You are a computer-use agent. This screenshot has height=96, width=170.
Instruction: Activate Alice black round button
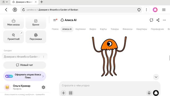[156, 93]
